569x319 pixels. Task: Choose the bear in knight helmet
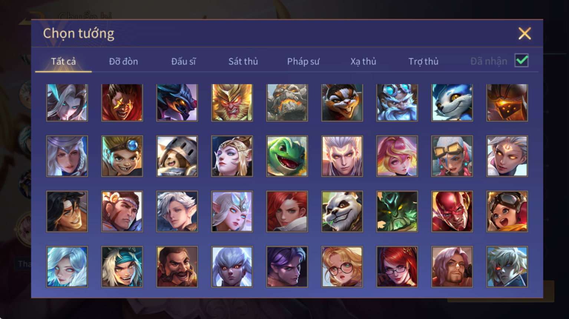[x=177, y=156]
